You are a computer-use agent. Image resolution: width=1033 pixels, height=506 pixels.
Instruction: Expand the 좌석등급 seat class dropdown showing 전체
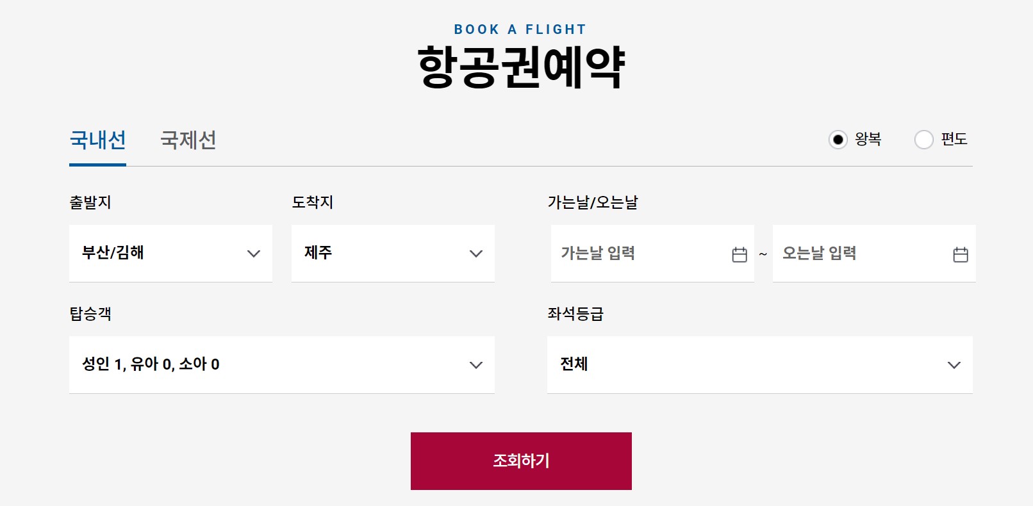pos(760,365)
